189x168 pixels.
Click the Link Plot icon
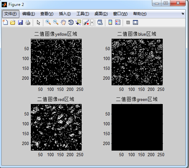pos(100,22)
